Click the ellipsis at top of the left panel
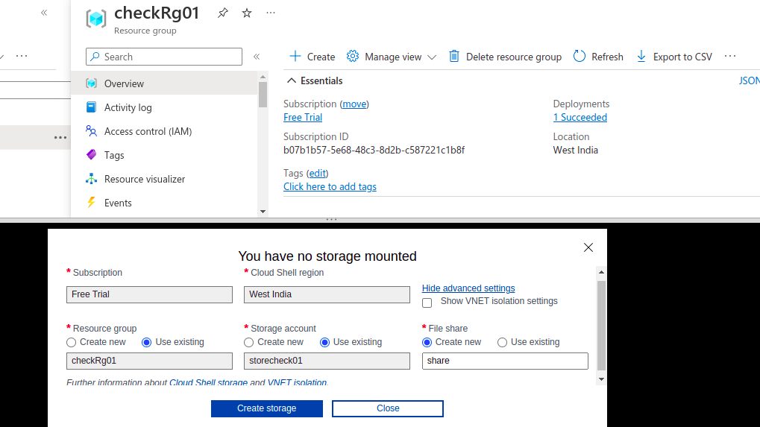This screenshot has width=760, height=427. point(22,56)
